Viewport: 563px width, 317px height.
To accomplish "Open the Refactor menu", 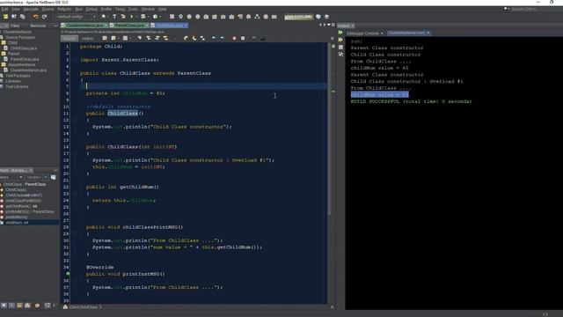I will point(64,9).
